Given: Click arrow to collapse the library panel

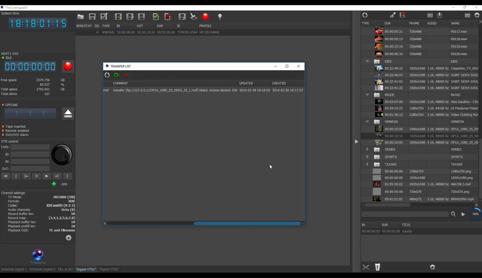Looking at the screenshot, I should 356,142.
